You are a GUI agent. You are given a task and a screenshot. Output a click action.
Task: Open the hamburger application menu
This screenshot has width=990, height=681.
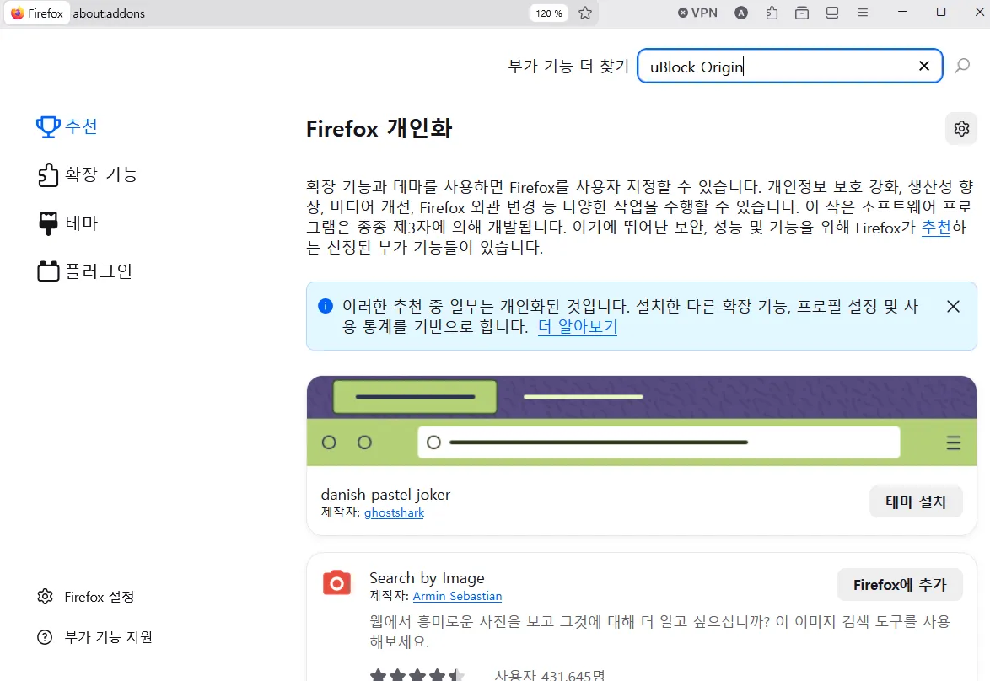(863, 13)
